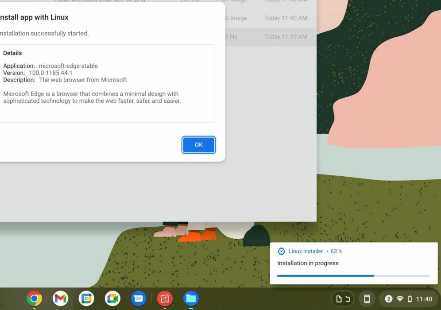Click the installation progress bar
This screenshot has height=310, width=441.
pos(353,275)
